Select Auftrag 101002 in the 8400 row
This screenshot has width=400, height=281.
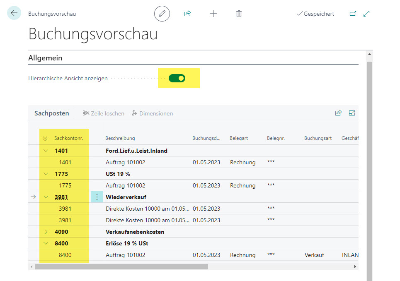point(125,255)
